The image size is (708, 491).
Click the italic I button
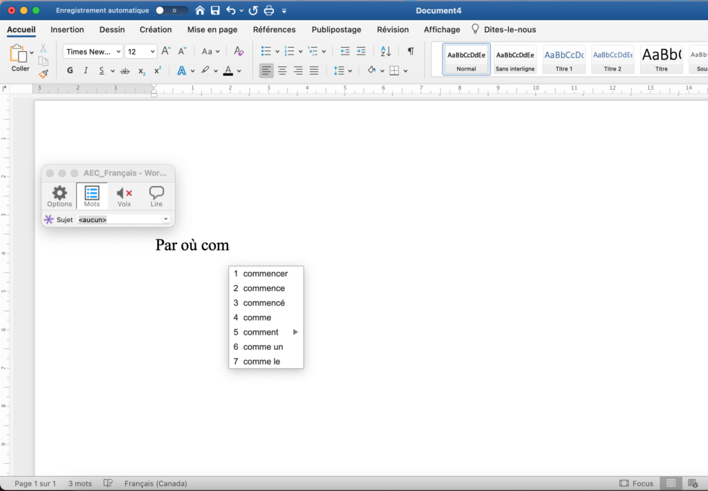tap(86, 71)
